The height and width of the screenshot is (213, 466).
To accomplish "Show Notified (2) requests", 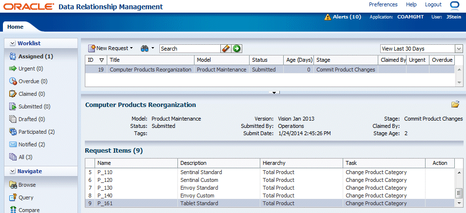I will 32,144.
